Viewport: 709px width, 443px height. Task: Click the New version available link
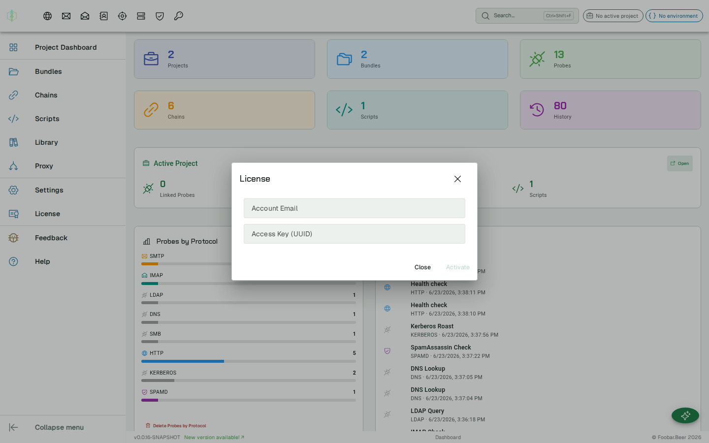pos(214,437)
